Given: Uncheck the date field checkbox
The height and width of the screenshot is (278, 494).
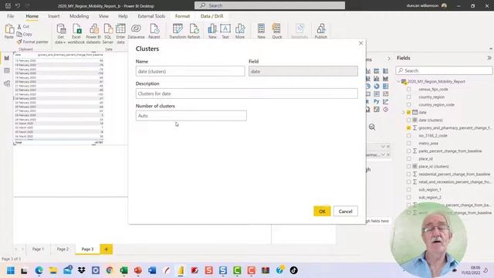Looking at the screenshot, I should point(408,112).
